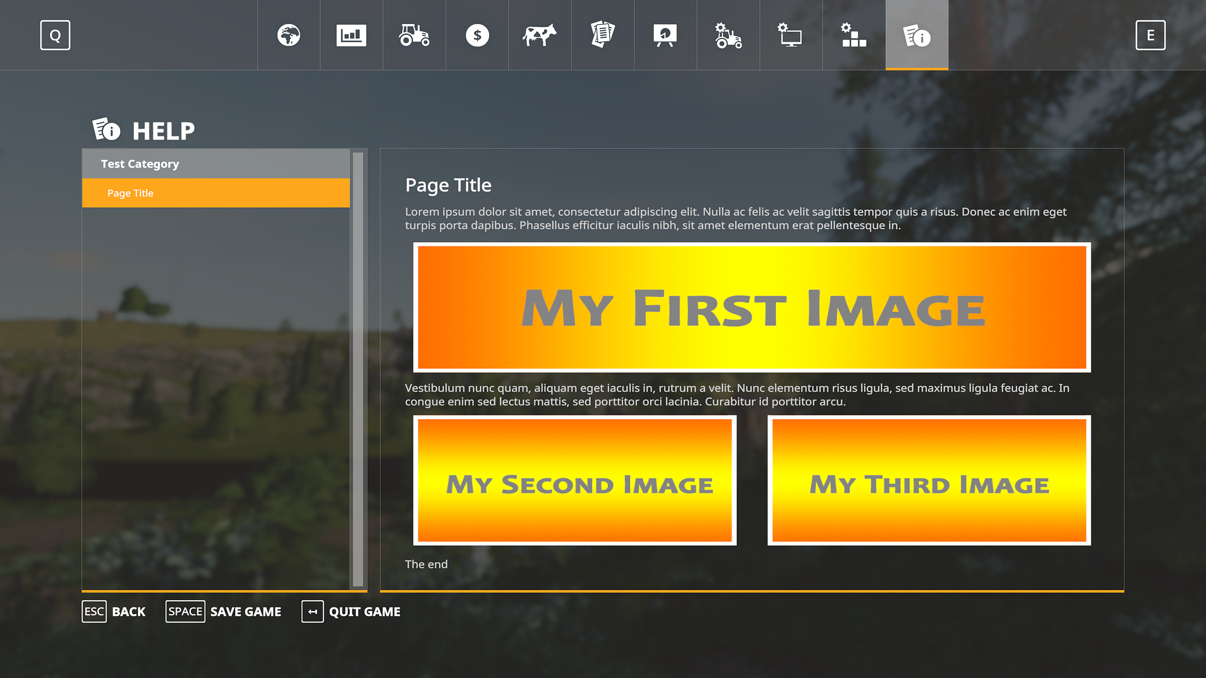Select the Finances tab icon

tap(476, 35)
